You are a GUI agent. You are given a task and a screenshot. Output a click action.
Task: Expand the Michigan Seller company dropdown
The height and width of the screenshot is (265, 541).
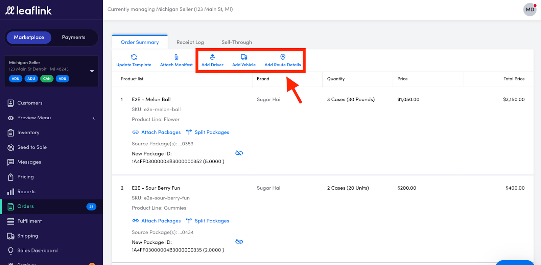(x=92, y=71)
